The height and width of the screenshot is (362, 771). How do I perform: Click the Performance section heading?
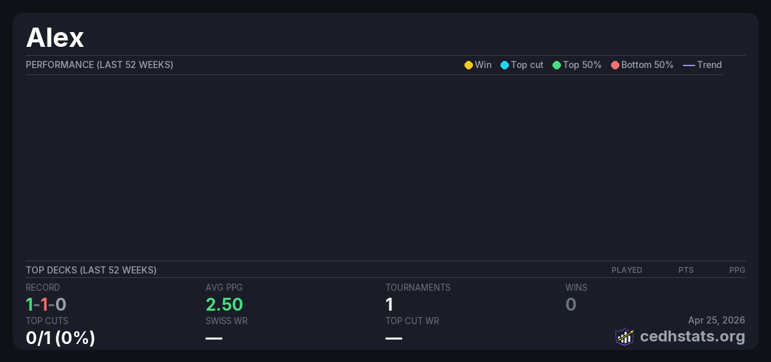[x=100, y=65]
